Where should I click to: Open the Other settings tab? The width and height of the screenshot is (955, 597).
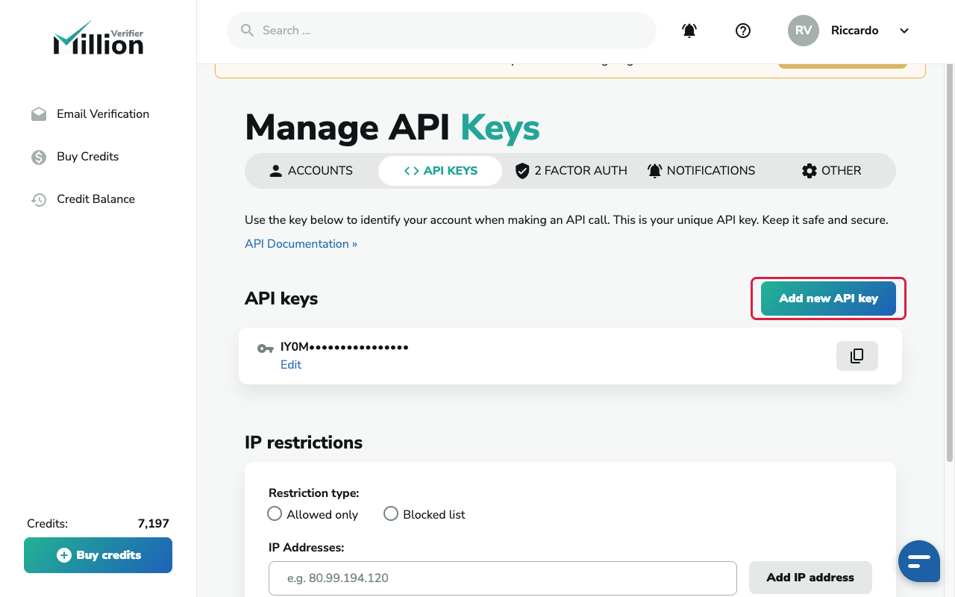(x=831, y=171)
